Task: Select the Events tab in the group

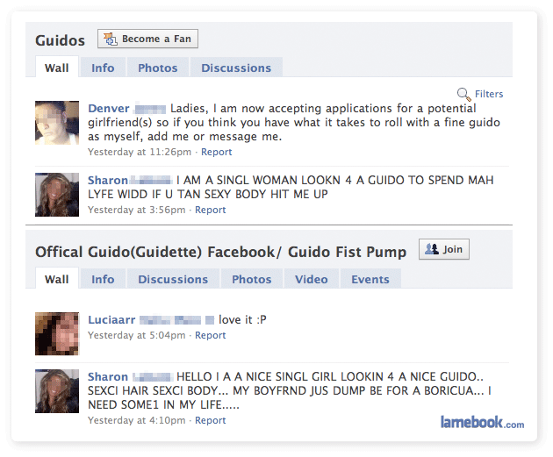Action: 370,279
